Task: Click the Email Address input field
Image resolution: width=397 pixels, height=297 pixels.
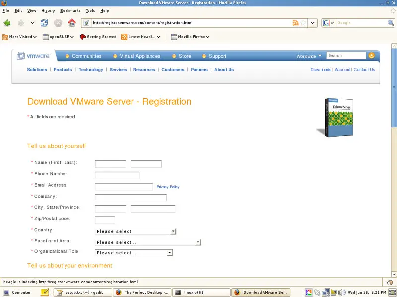Action: [124, 187]
